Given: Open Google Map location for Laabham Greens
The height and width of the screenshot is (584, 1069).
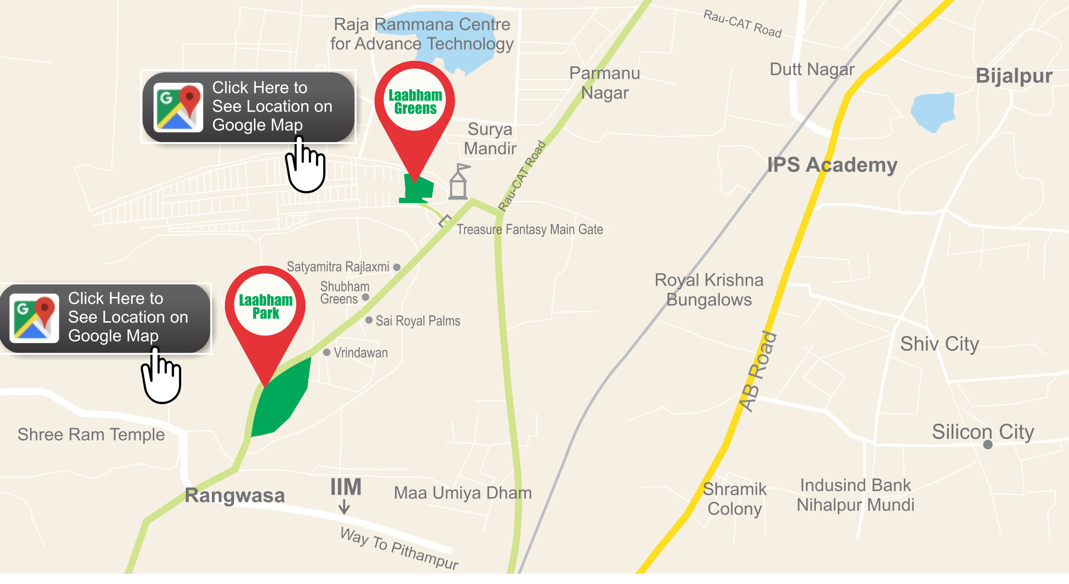Looking at the screenshot, I should (x=249, y=108).
